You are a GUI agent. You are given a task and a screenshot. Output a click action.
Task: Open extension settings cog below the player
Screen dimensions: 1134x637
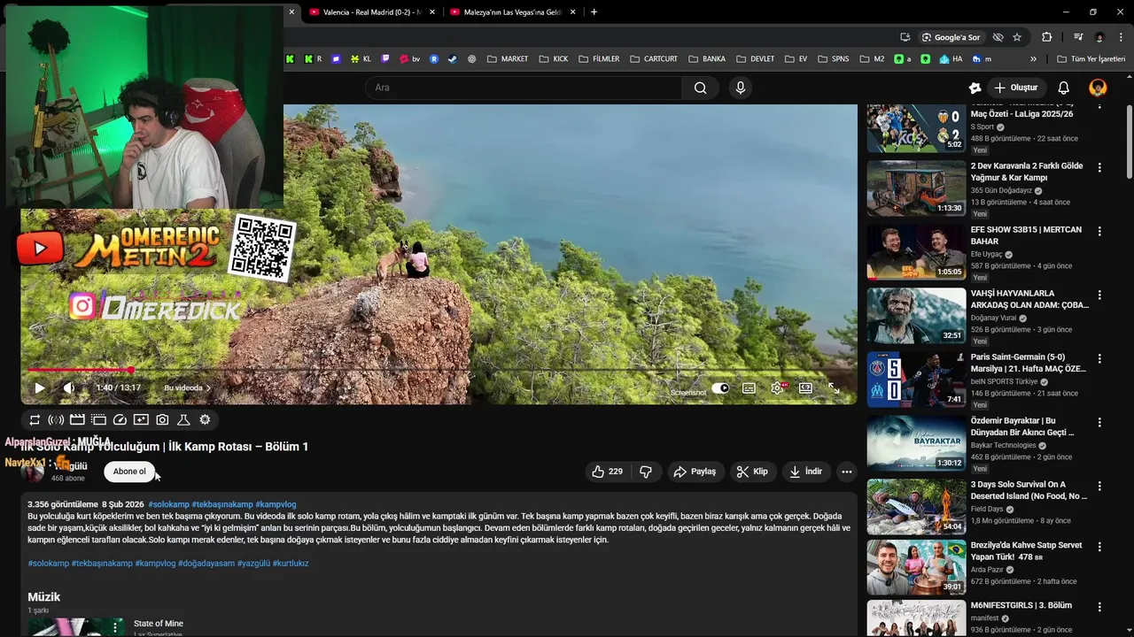[205, 420]
